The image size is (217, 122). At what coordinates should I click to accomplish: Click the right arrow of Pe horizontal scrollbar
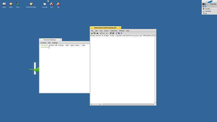click(153, 104)
